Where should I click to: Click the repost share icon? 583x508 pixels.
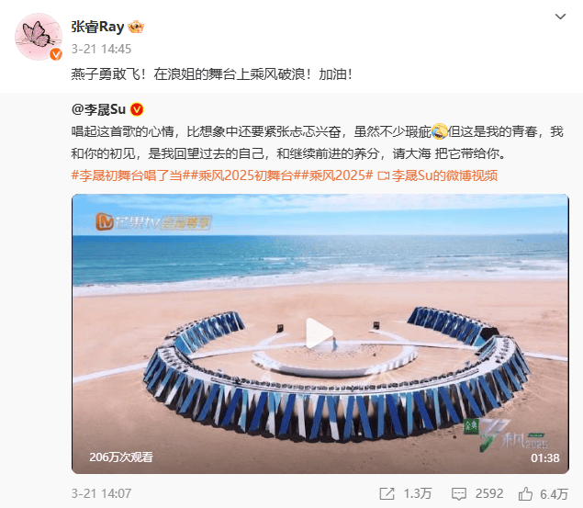click(387, 493)
